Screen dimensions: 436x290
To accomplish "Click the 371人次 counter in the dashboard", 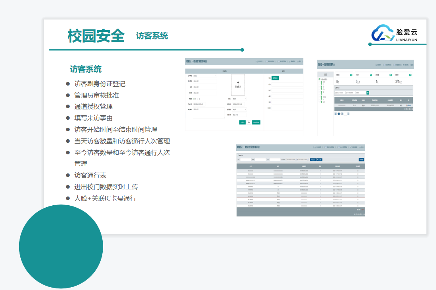I will pyautogui.click(x=399, y=82).
